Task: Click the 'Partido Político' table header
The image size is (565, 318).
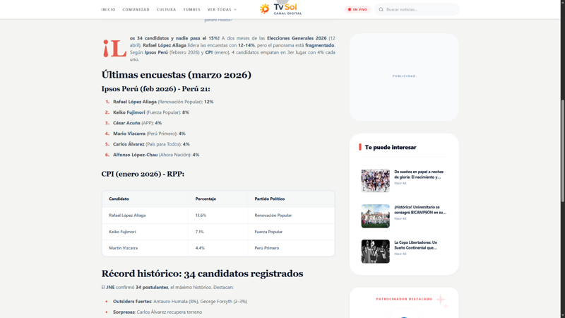Action: [x=270, y=199]
